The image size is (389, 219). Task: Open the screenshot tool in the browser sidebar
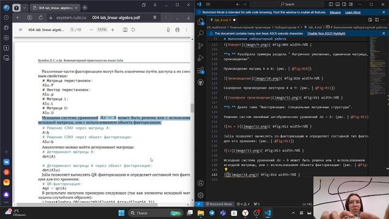click(7, 58)
